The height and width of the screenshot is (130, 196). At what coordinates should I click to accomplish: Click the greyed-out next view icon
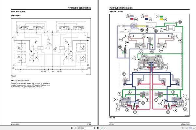click(x=105, y=128)
